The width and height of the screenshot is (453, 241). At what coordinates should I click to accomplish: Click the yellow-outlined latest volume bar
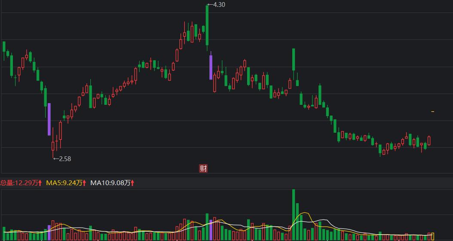[x=433, y=237]
